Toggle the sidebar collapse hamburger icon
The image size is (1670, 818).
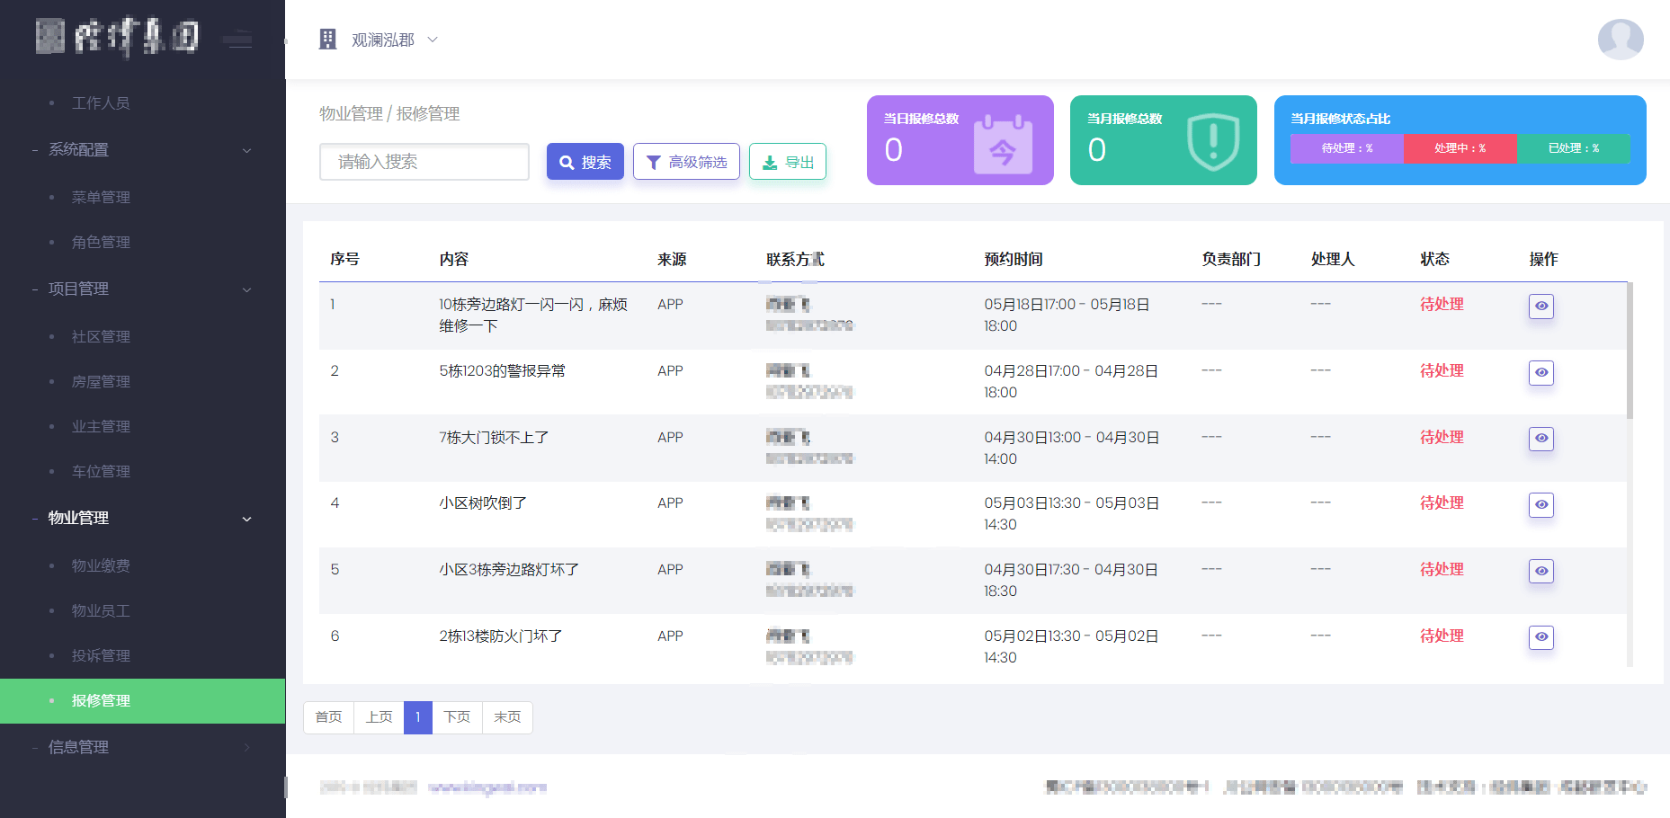click(x=238, y=40)
